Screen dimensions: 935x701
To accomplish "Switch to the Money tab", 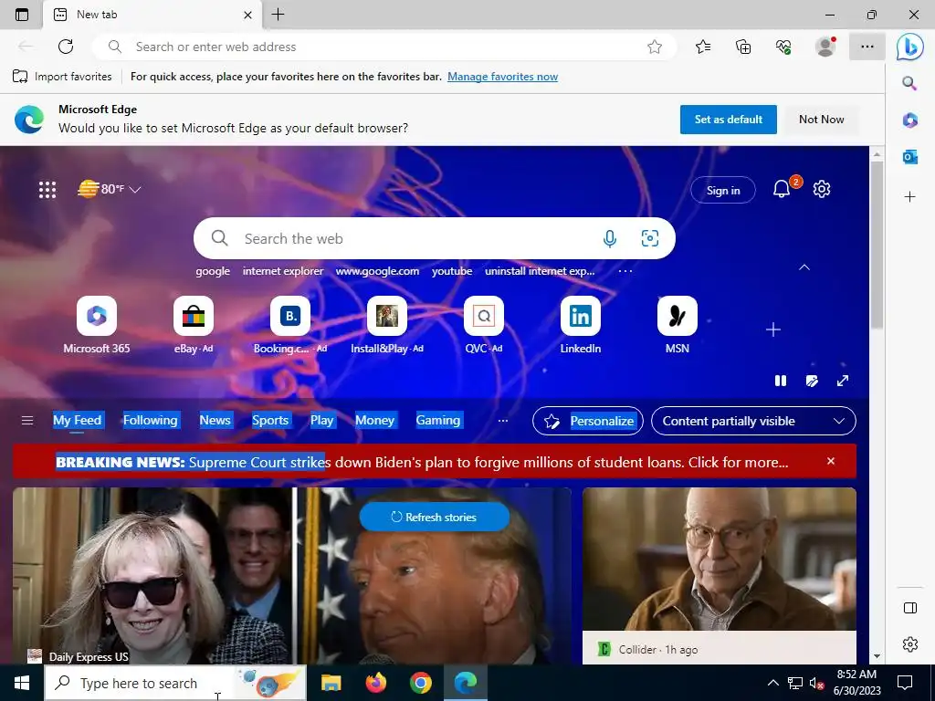I will pos(374,420).
